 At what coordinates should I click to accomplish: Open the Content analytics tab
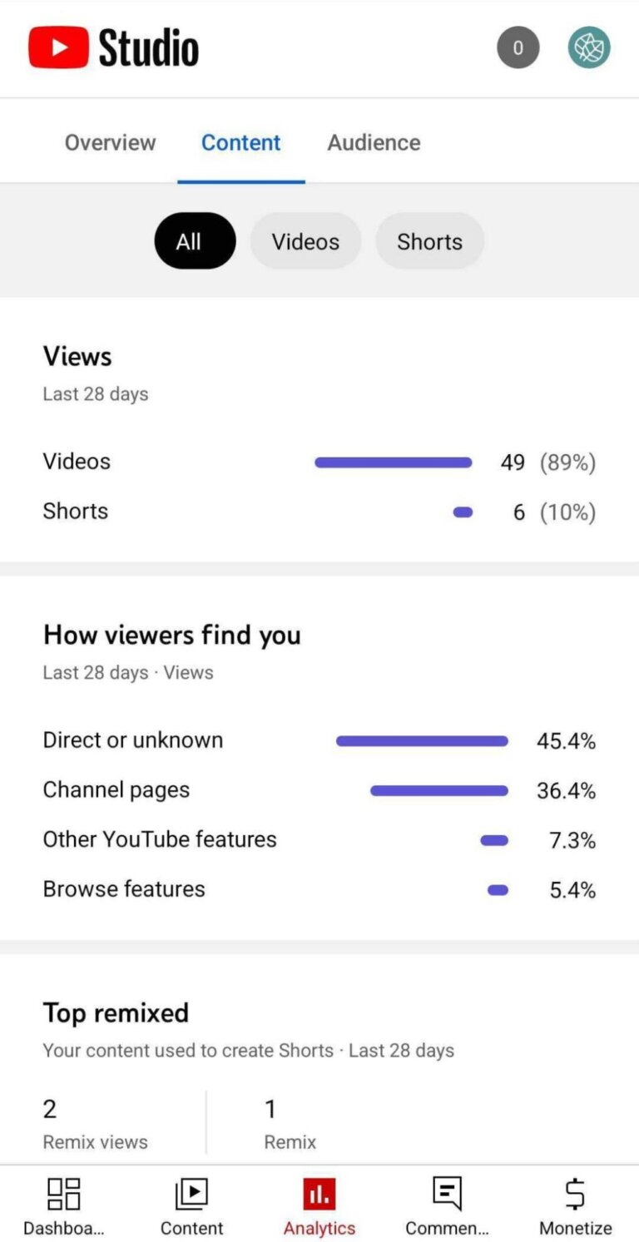coord(240,142)
